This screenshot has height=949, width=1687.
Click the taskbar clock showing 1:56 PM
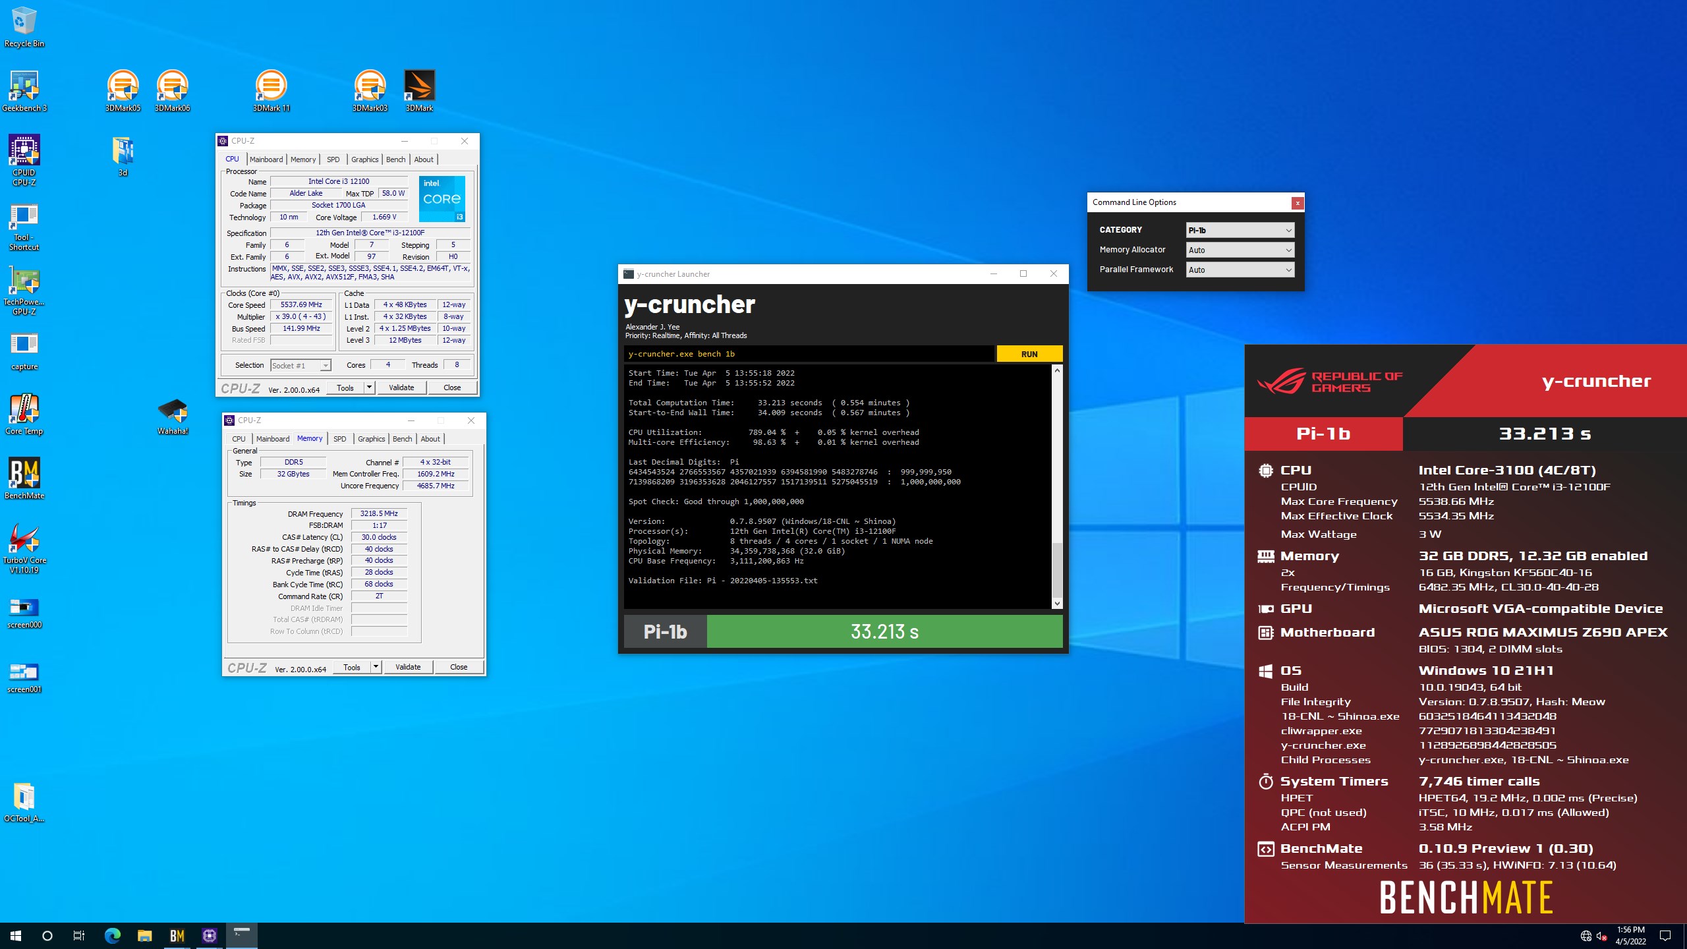click(x=1630, y=936)
